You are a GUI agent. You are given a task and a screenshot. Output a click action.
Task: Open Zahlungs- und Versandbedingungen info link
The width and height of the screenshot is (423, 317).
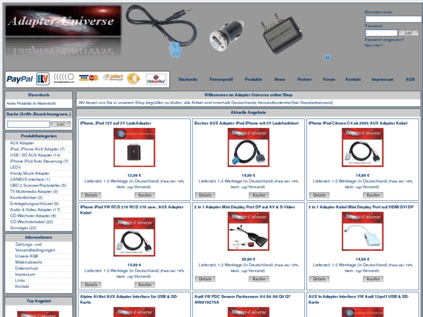35,247
